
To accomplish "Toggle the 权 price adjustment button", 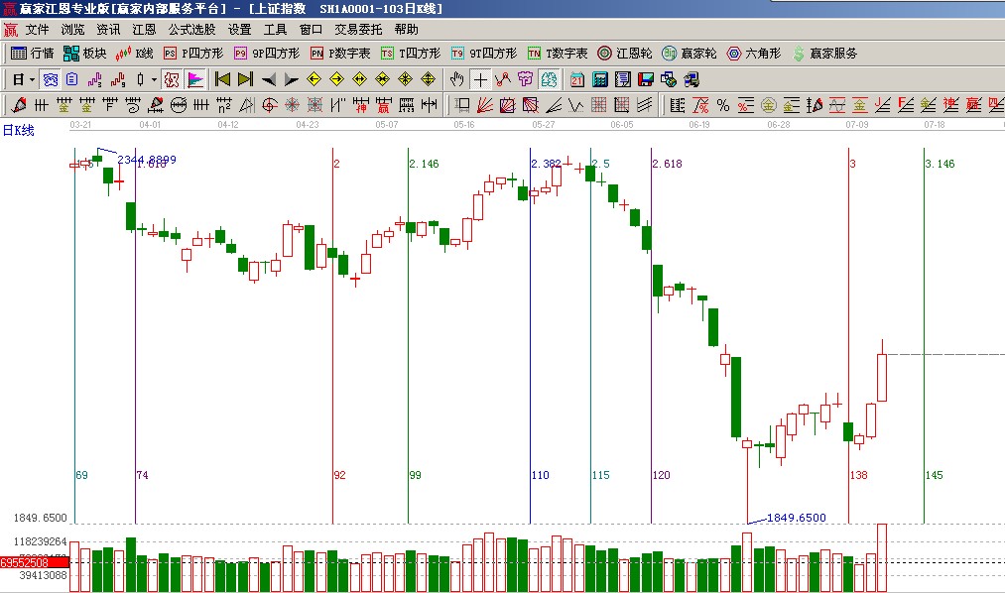I will 172,79.
